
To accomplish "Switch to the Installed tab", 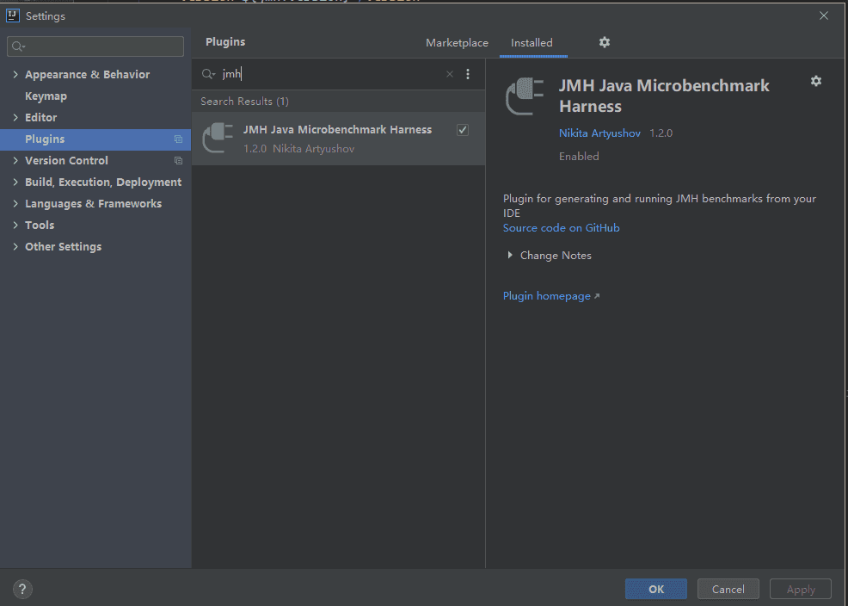I will (x=532, y=43).
